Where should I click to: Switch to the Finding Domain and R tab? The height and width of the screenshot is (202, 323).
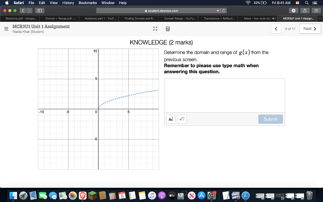click(138, 18)
